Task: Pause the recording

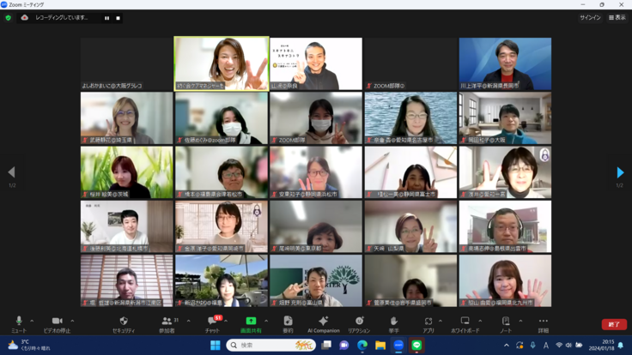Action: 107,18
